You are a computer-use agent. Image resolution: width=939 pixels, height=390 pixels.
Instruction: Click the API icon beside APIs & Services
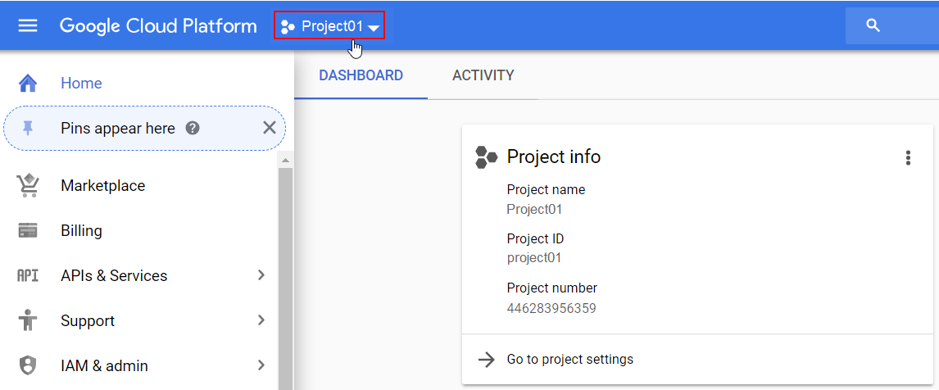click(28, 276)
